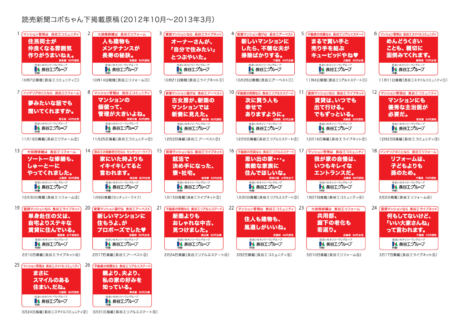Open the ad reading マンションにも優秀な主治医が必要だ
This screenshot has height=325, width=460.
pyautogui.click(x=408, y=108)
